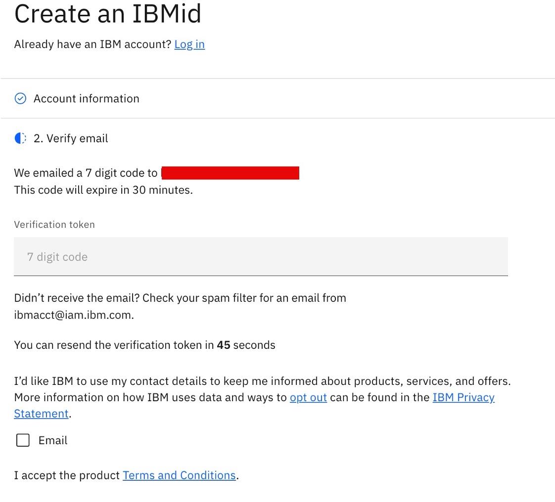Open the product Terms and Conditions
Image resolution: width=555 pixels, height=502 pixels.
pyautogui.click(x=179, y=475)
